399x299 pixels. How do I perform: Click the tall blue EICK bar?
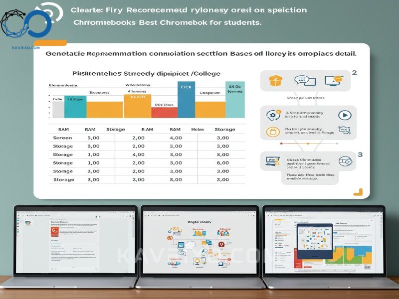pyautogui.click(x=186, y=99)
